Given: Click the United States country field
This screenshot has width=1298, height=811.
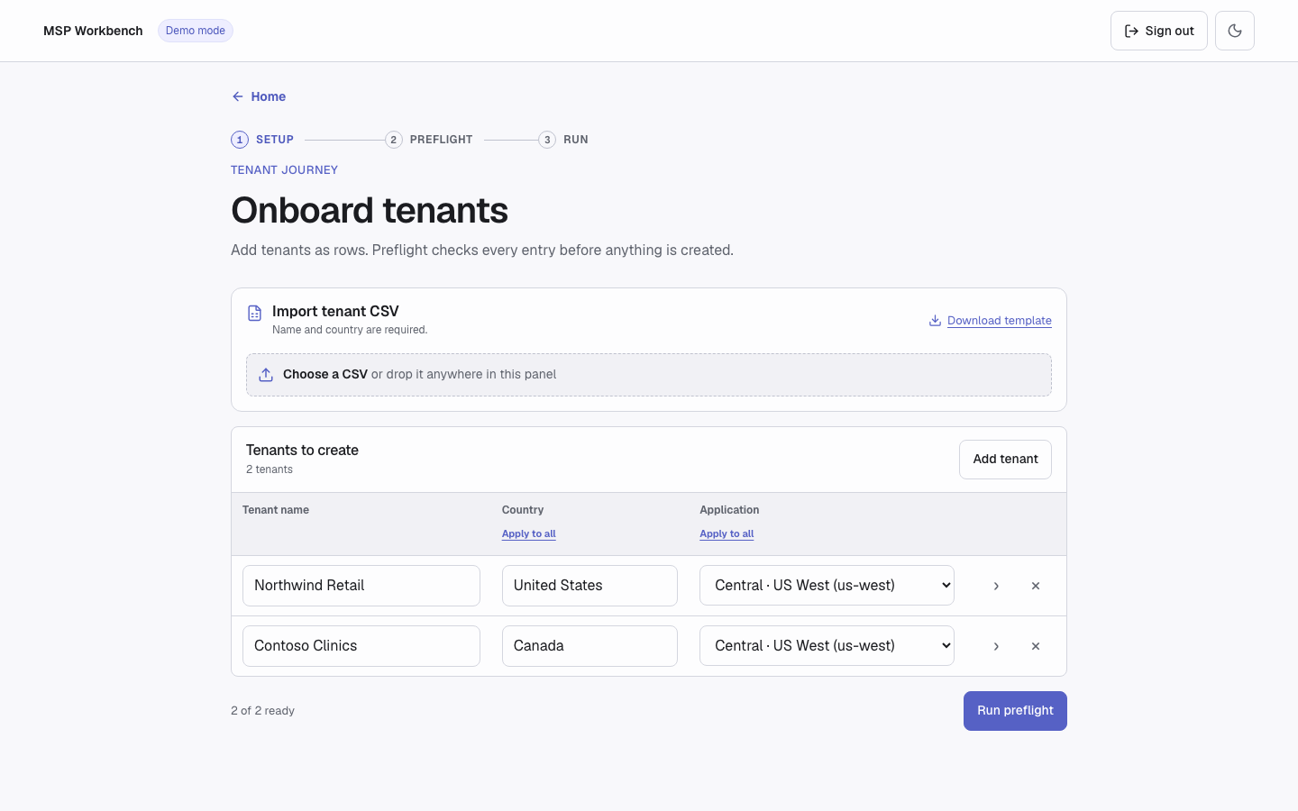Looking at the screenshot, I should click(590, 586).
